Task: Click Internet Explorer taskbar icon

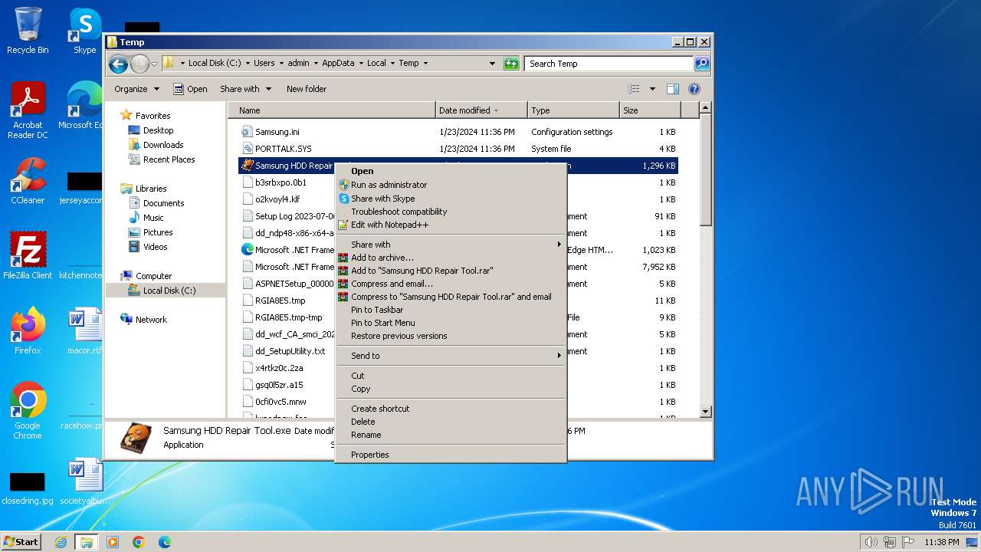Action: click(x=61, y=542)
